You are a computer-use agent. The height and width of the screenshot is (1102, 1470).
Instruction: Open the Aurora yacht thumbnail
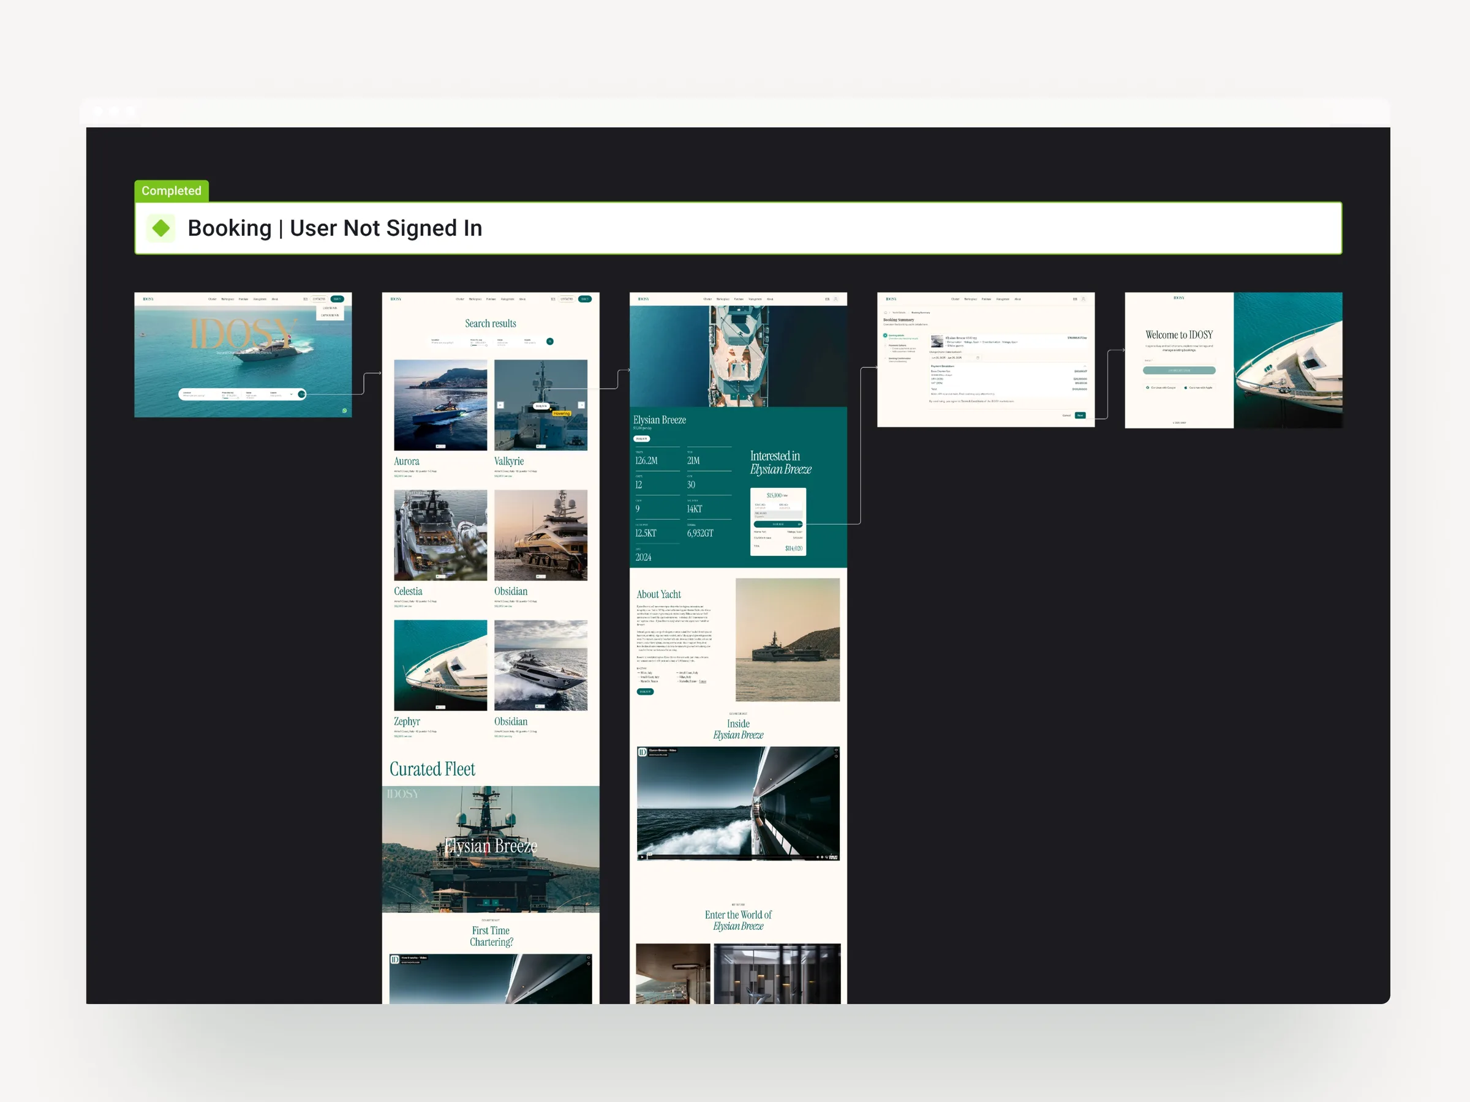click(x=440, y=405)
